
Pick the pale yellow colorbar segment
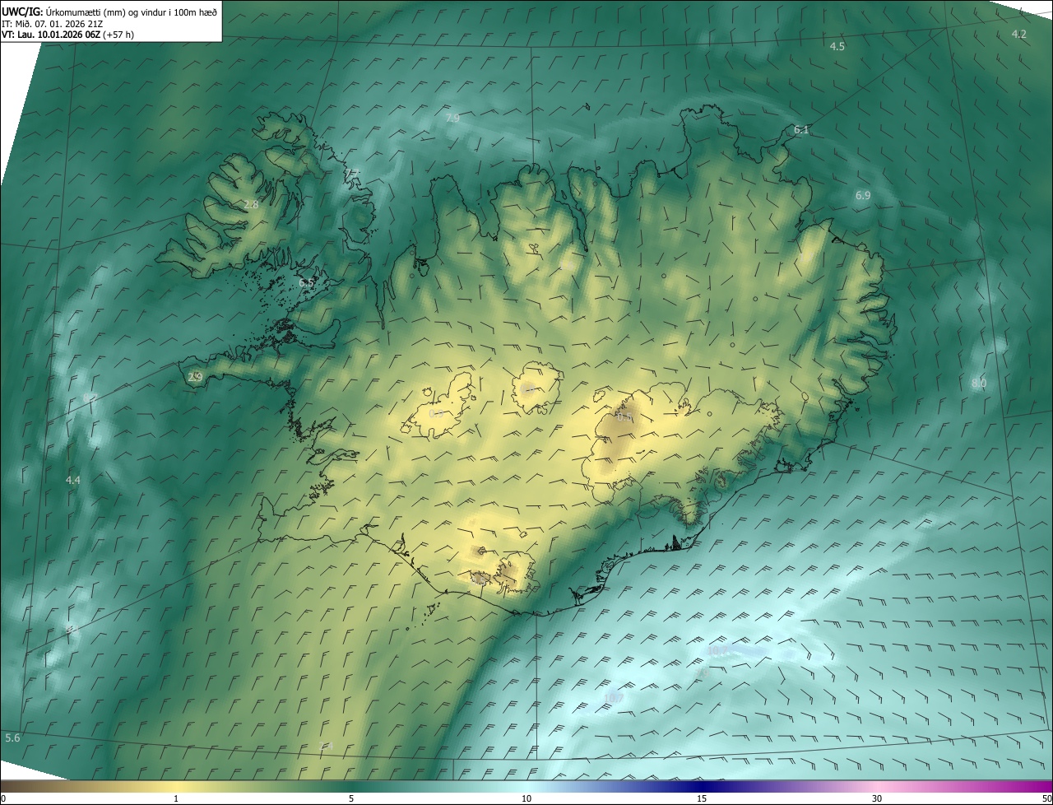177,786
